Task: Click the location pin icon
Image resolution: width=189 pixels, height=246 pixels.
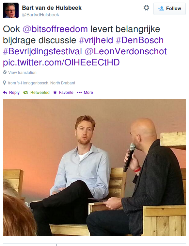Action: click(5, 83)
